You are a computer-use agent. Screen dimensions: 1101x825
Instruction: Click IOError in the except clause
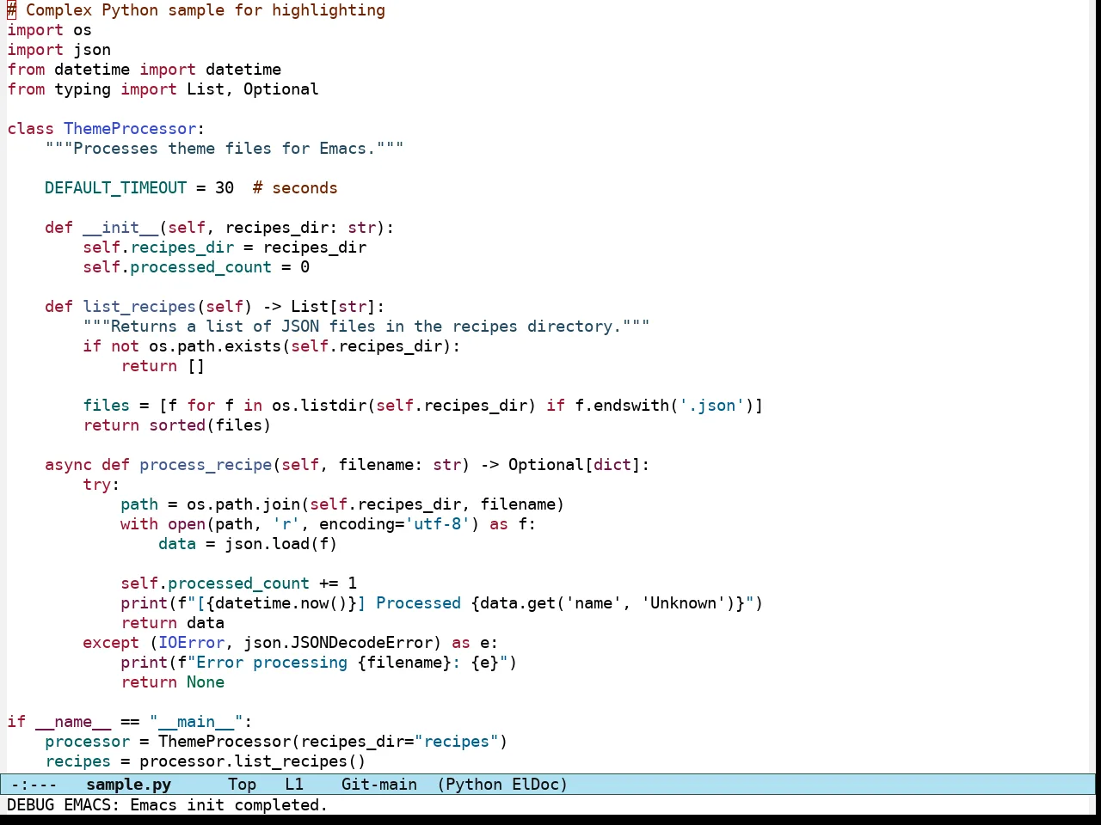[191, 643]
